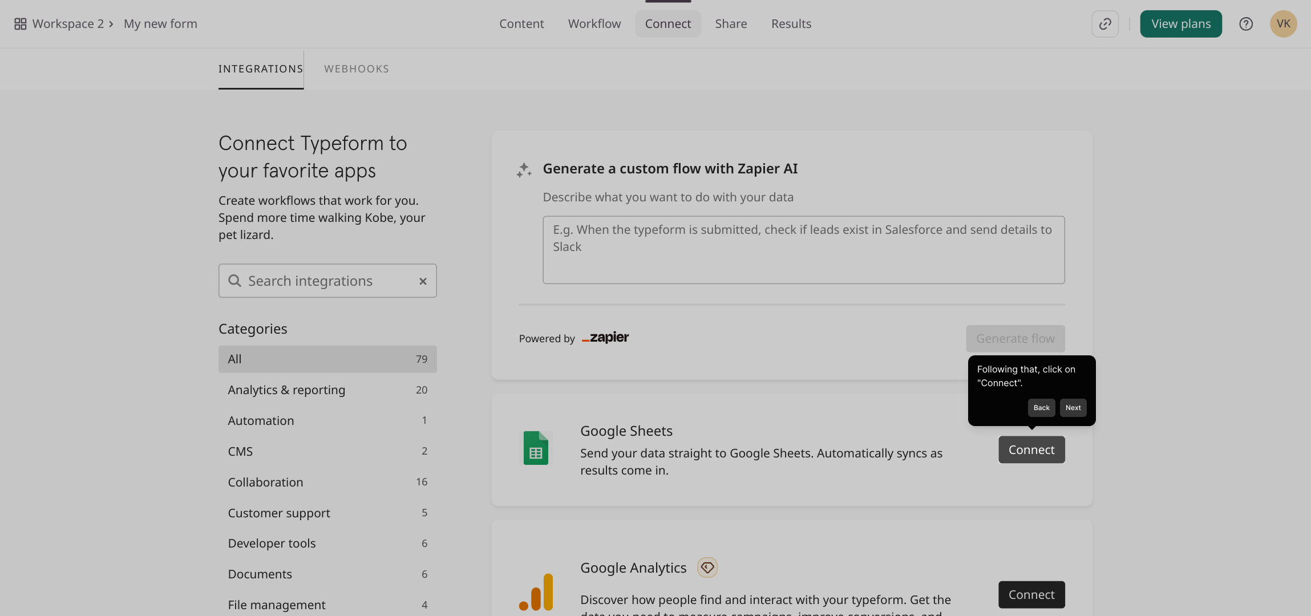
Task: Clear the integrations search with X
Action: [x=423, y=281]
